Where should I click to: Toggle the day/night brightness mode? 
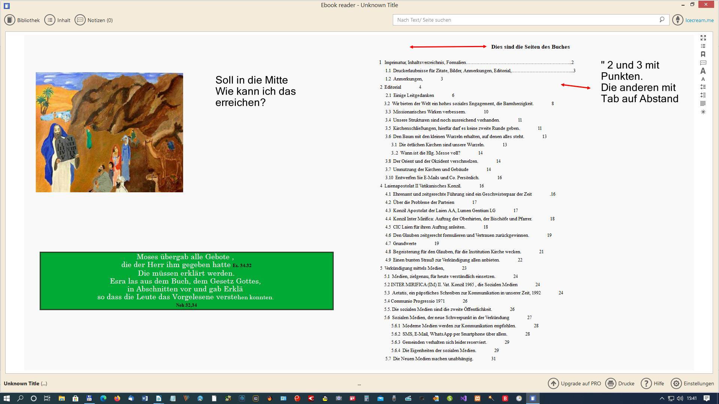[703, 112]
